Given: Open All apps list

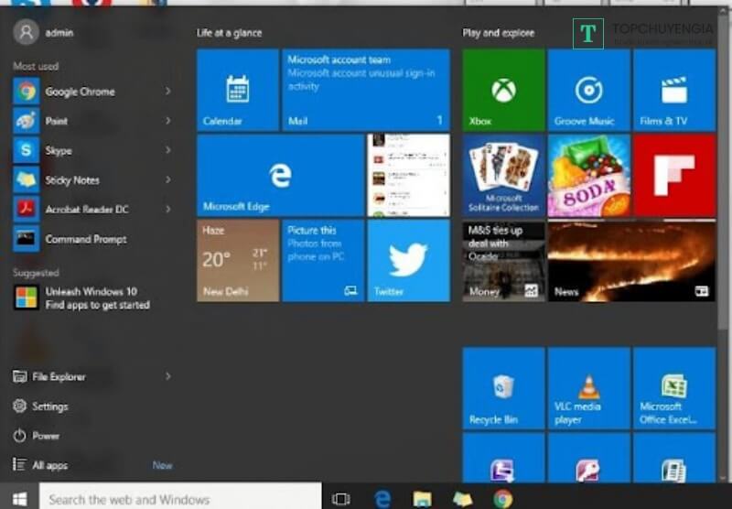Looking at the screenshot, I should point(49,465).
